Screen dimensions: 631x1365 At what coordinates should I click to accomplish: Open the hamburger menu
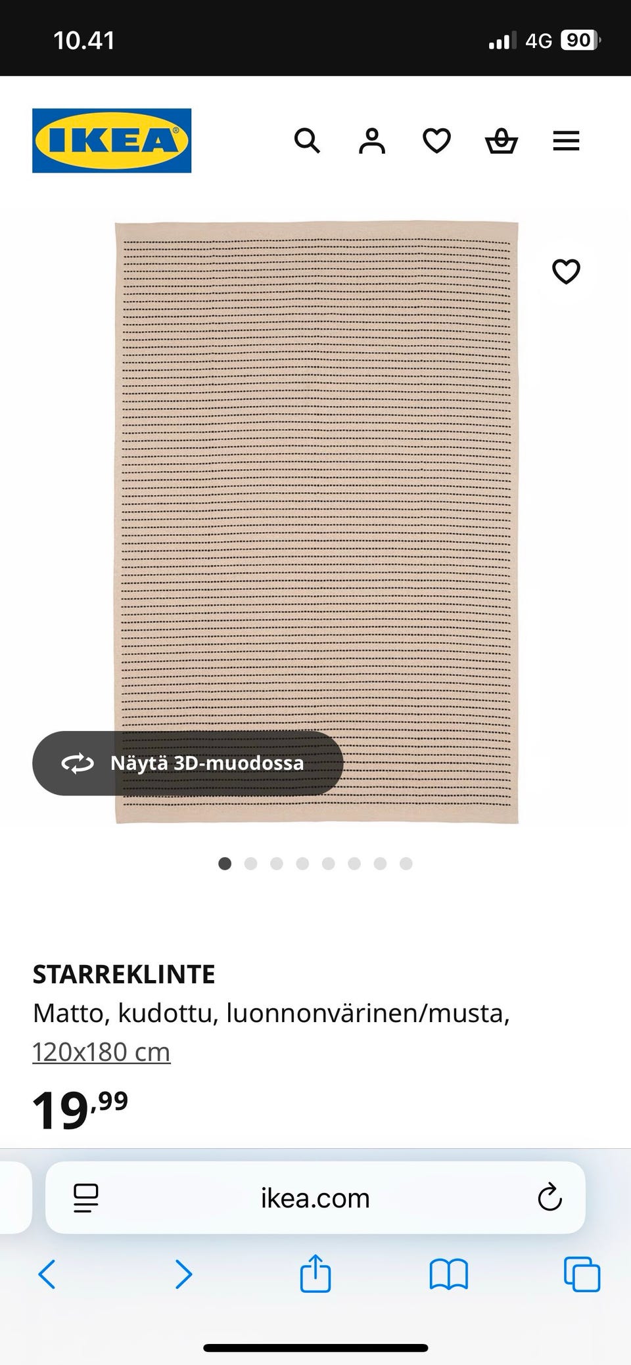pyautogui.click(x=566, y=141)
